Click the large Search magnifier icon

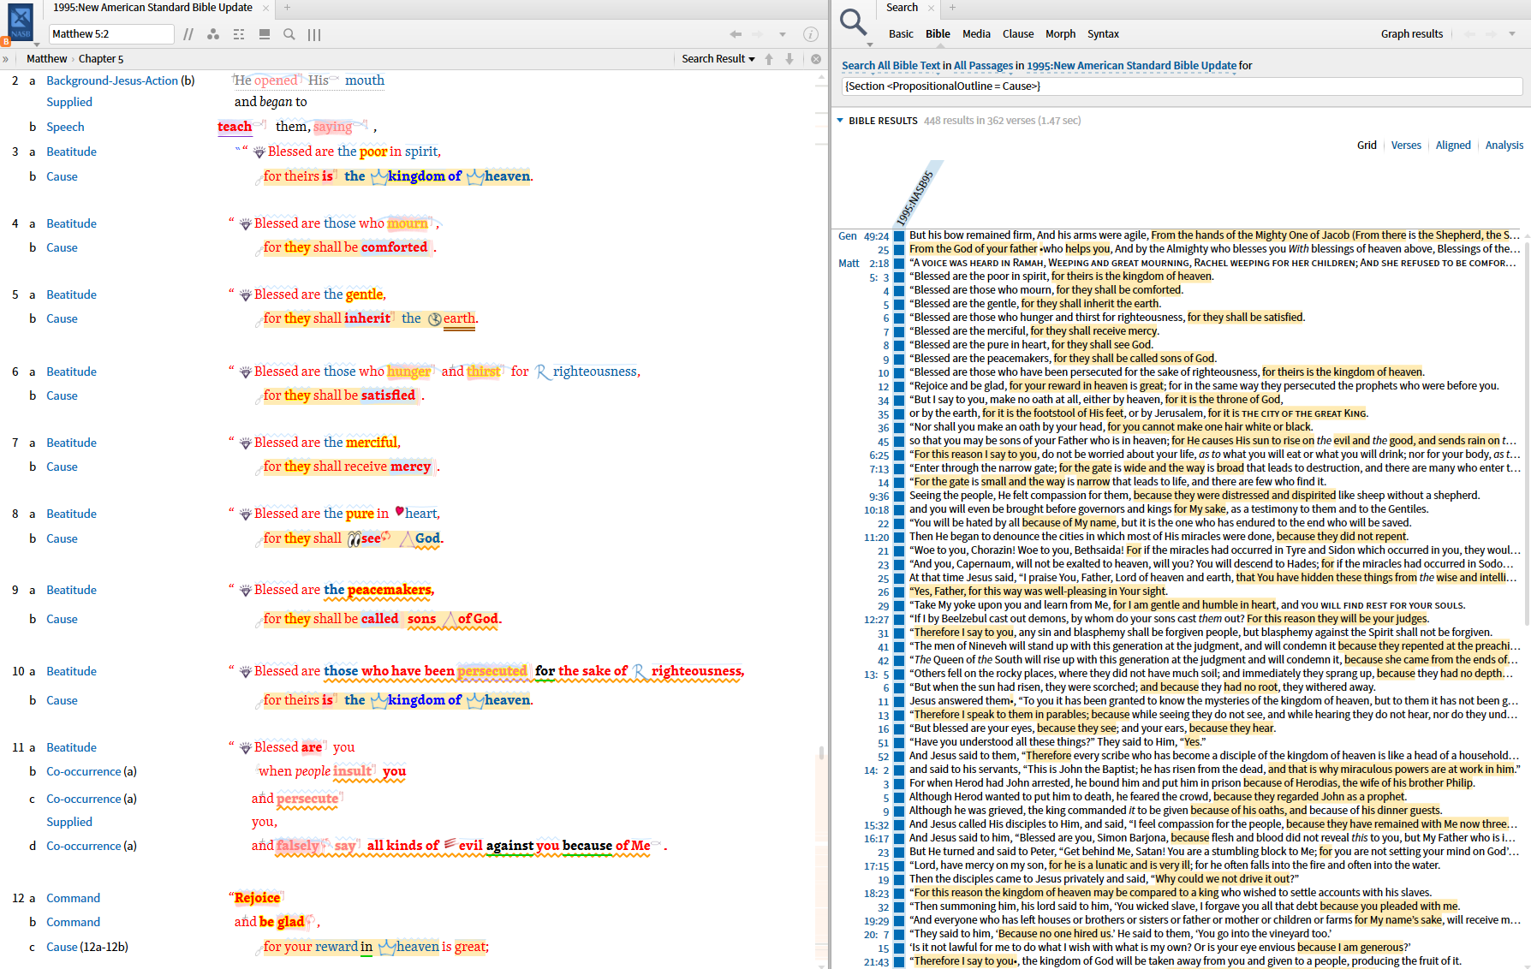(x=853, y=21)
